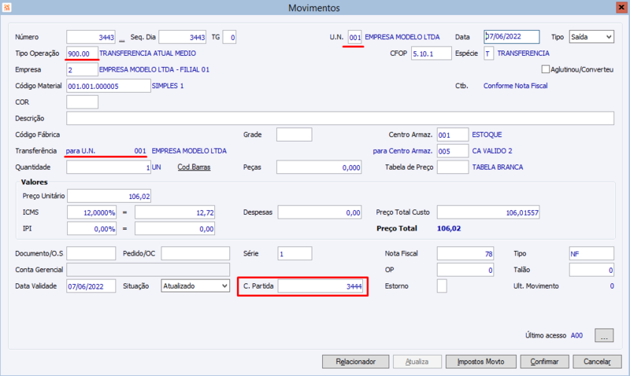Focus the COR field

(82, 102)
